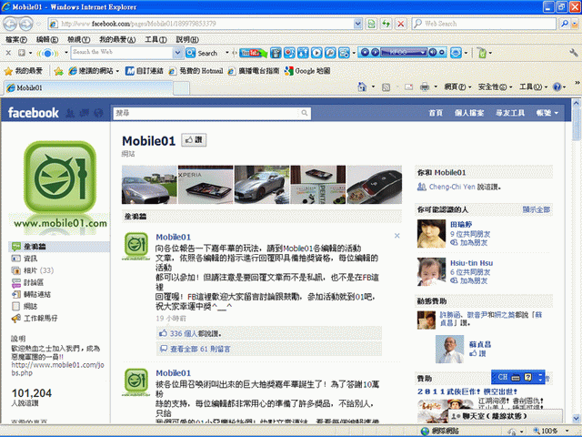The height and width of the screenshot is (437, 582).
Task: Add 田瑜婷 as friend via 加為朋友
Action: point(473,243)
